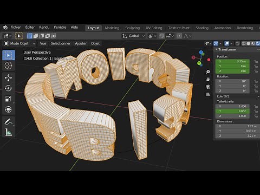Toggle viewport overlays display

tap(226, 43)
